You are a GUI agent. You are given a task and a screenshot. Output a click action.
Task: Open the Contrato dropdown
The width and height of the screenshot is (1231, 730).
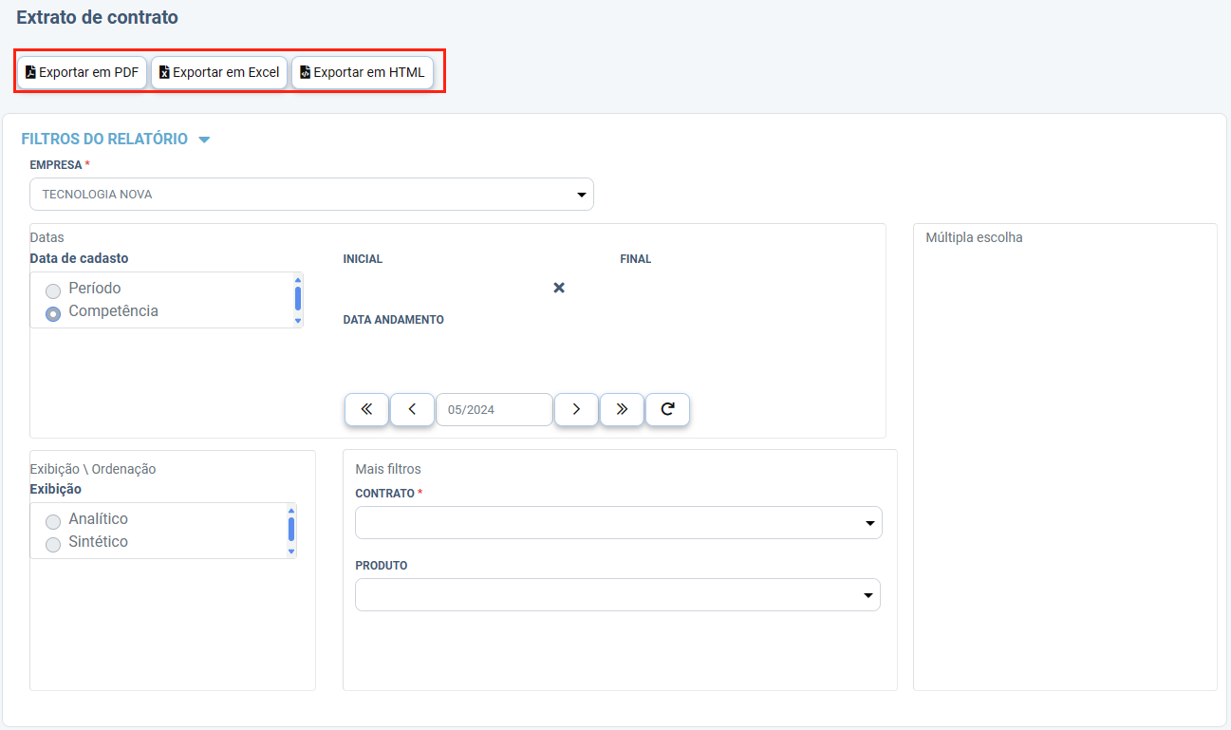(x=619, y=523)
